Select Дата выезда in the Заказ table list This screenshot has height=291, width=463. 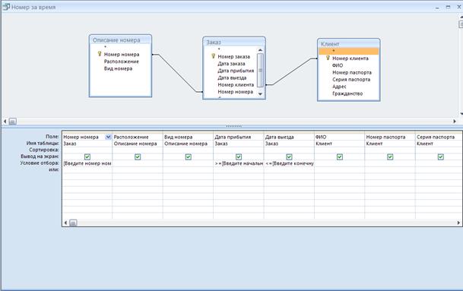pos(232,77)
